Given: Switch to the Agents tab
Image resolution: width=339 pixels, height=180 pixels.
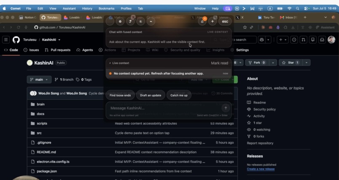Looking at the screenshot, I should (85, 50).
